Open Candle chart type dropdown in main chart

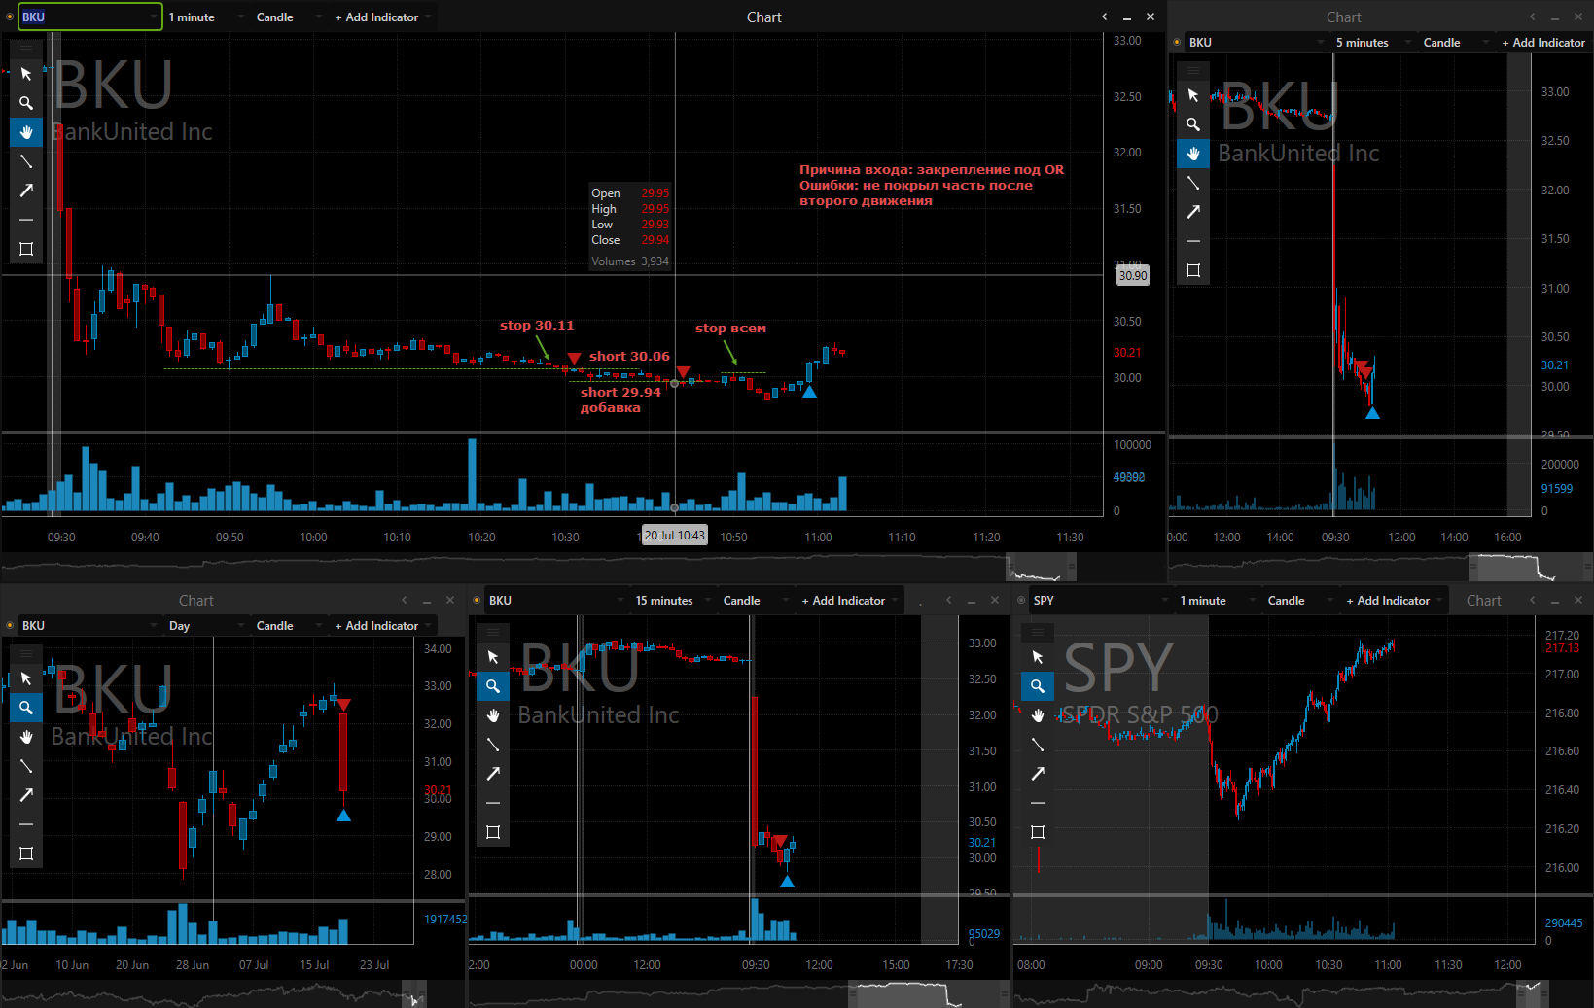[x=289, y=17]
